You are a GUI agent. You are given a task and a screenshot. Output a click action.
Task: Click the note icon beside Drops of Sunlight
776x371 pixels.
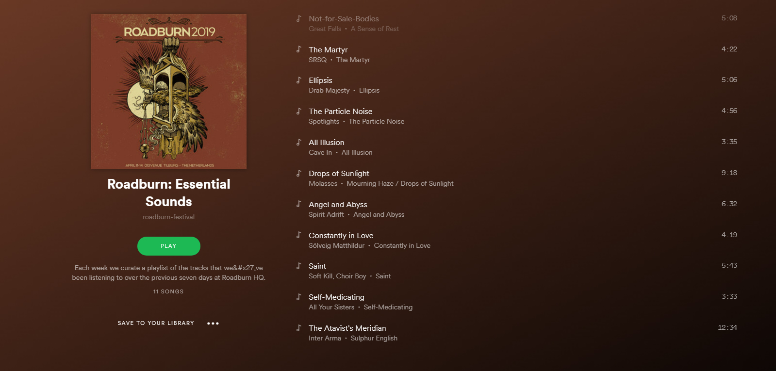299,173
